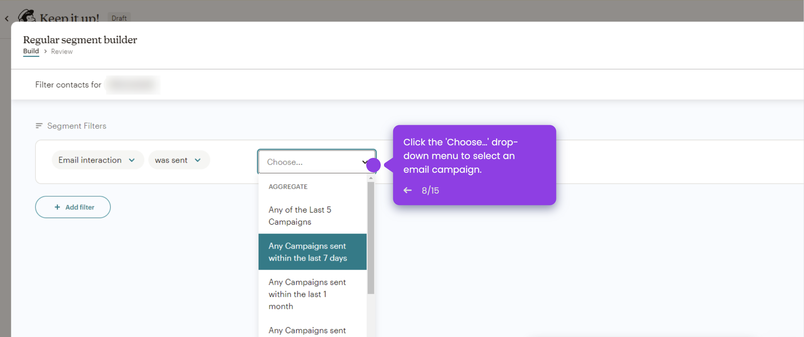804x337 pixels.
Task: Click the Add filter button
Action: point(72,207)
